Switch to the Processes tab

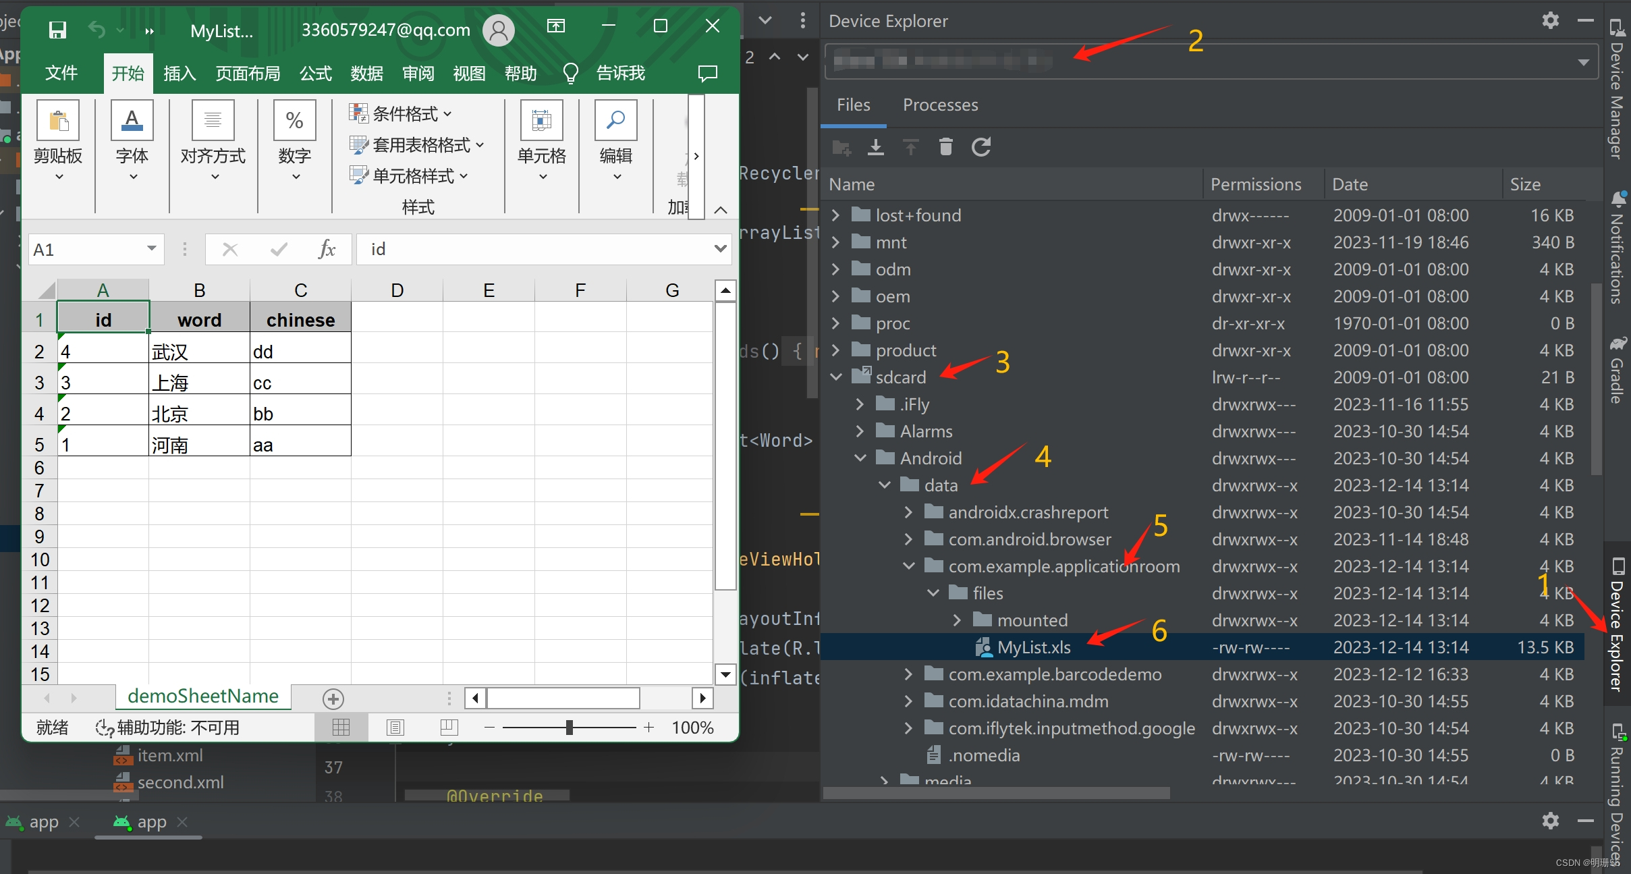pos(940,105)
